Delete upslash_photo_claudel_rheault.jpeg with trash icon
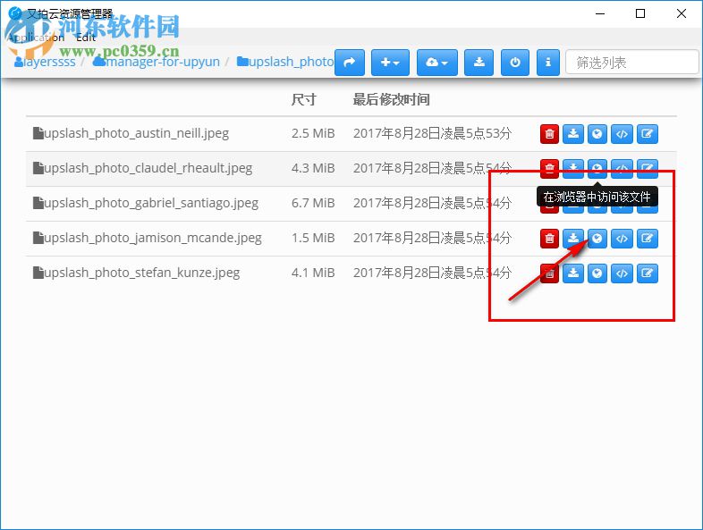 click(x=549, y=168)
